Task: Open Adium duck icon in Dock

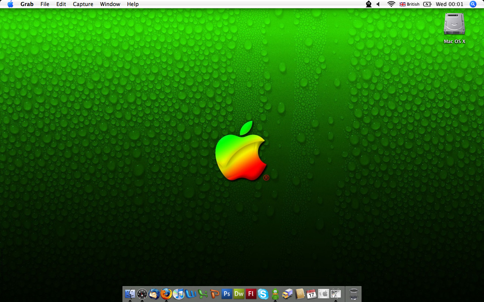Action: (275, 294)
